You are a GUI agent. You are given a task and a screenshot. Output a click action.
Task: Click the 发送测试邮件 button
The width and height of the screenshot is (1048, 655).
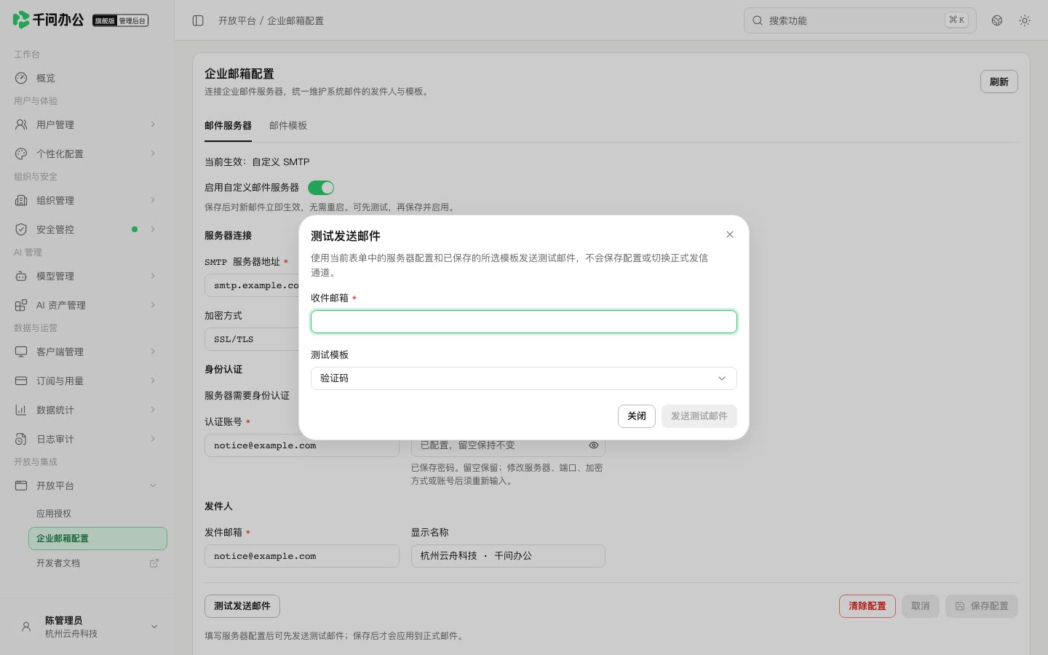point(699,416)
